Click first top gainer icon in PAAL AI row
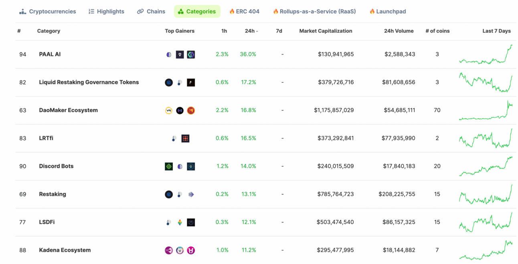The width and height of the screenshot is (518, 264). (169, 54)
